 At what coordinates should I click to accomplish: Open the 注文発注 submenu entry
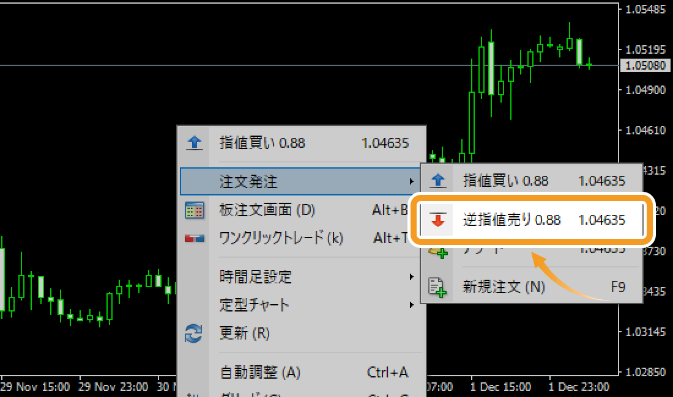300,181
